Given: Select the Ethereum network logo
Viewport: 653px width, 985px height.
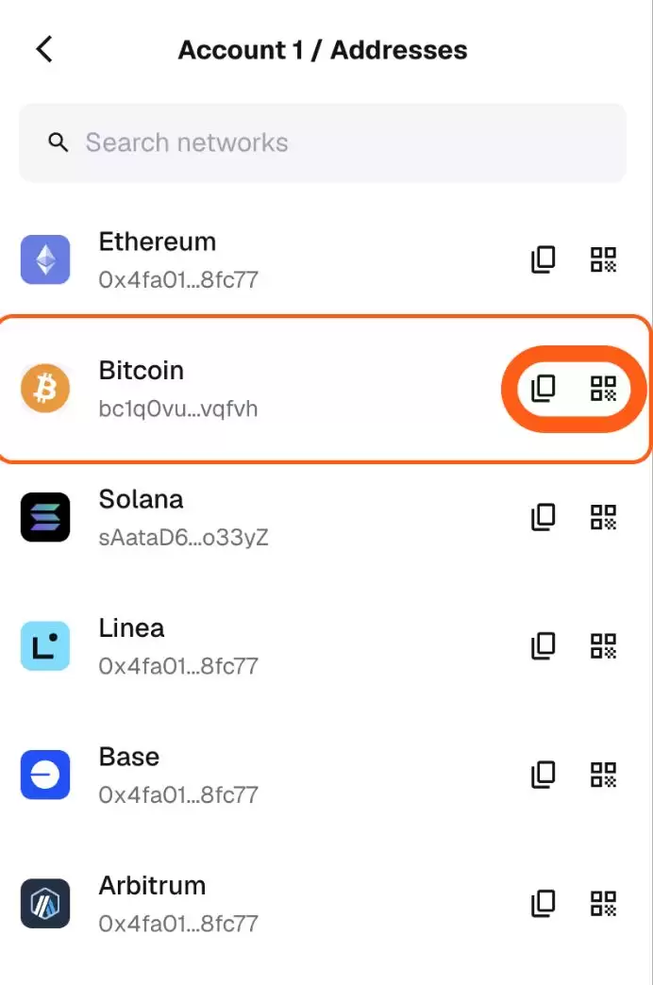Looking at the screenshot, I should (x=44, y=259).
